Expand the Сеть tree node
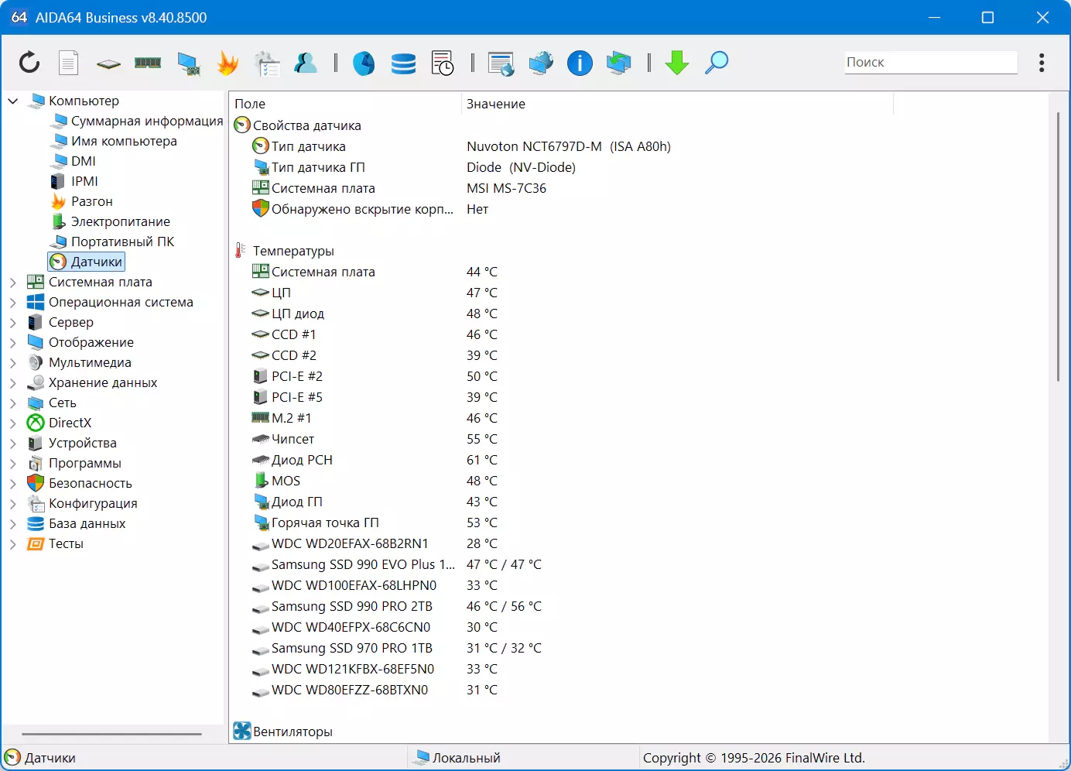The image size is (1071, 771). [x=13, y=403]
